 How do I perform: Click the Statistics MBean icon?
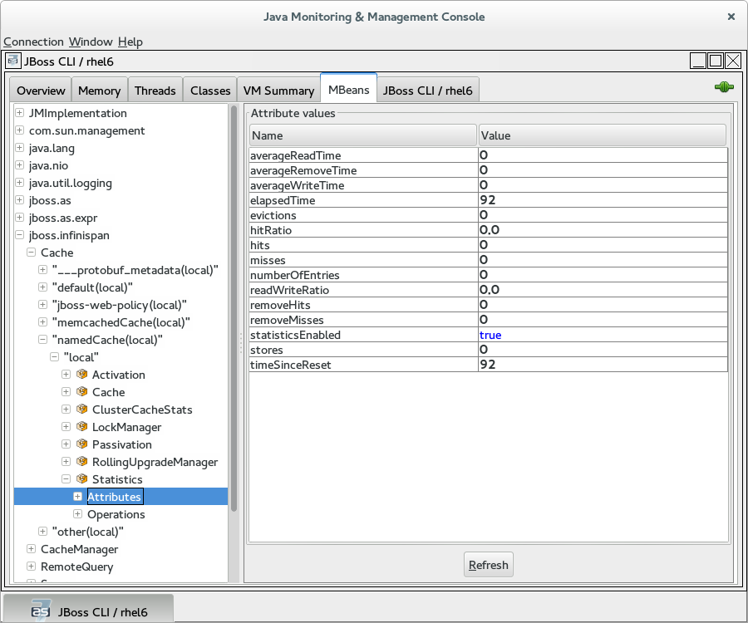[x=82, y=479]
